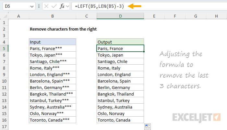This screenshot has height=130, width=227.
Task: Open the Auto Fill Options icon below table
Action: pyautogui.click(x=148, y=127)
